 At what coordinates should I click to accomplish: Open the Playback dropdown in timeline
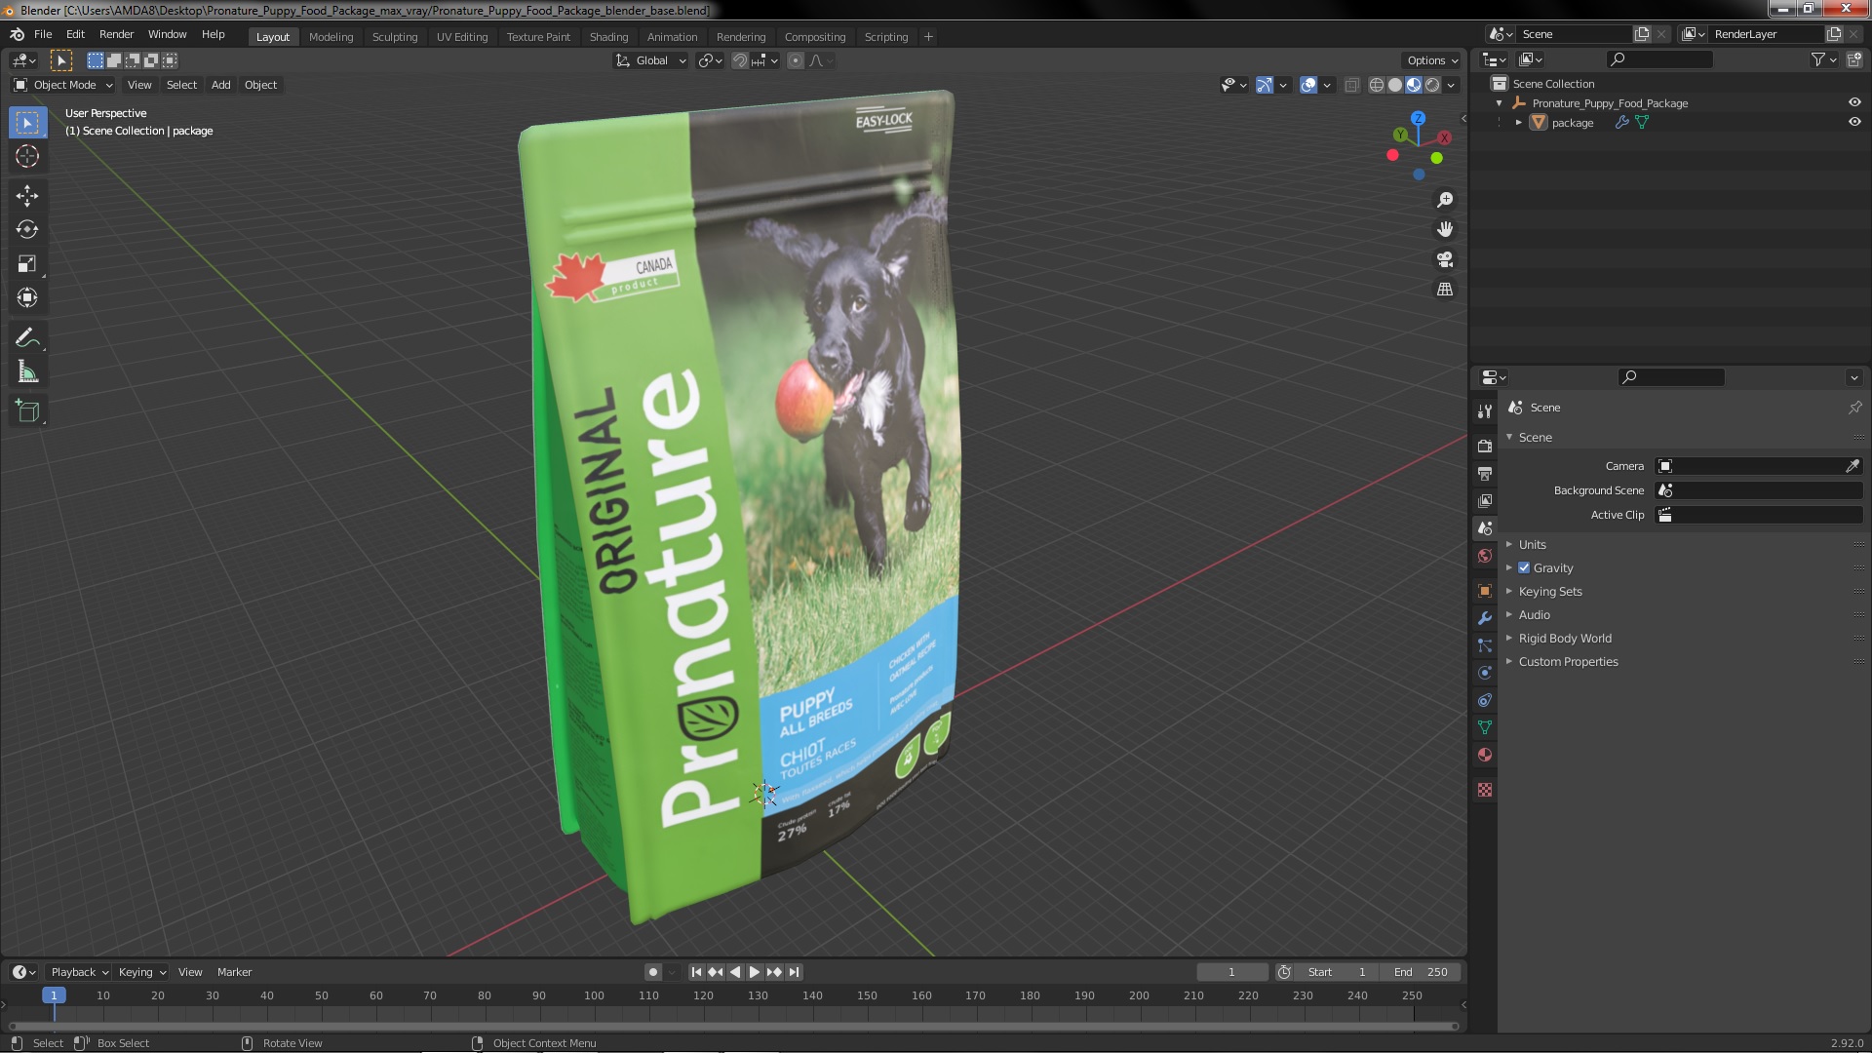tap(79, 972)
